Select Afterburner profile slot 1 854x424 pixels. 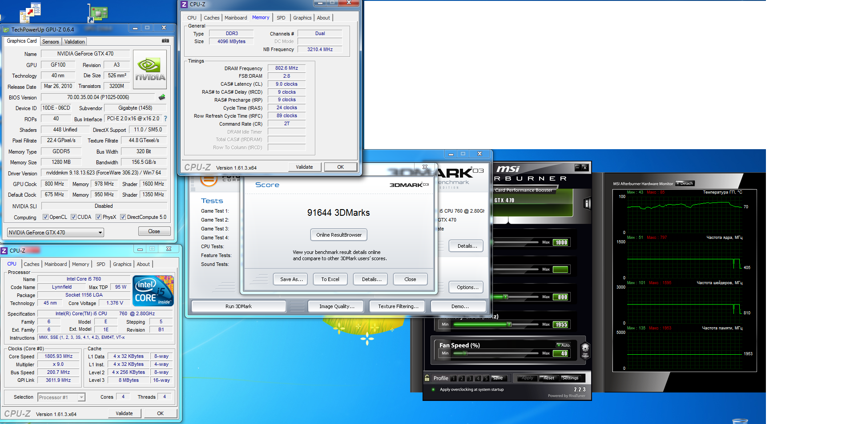[x=454, y=378]
